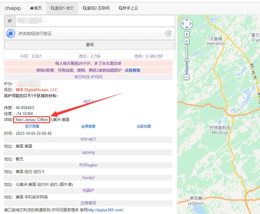Click the 显示周围 link
Image resolution: width=260 pixels, height=214 pixels.
32,126
